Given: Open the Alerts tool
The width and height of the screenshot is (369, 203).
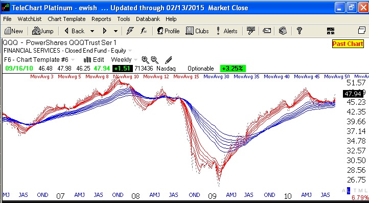Looking at the screenshot, I should pos(227,31).
